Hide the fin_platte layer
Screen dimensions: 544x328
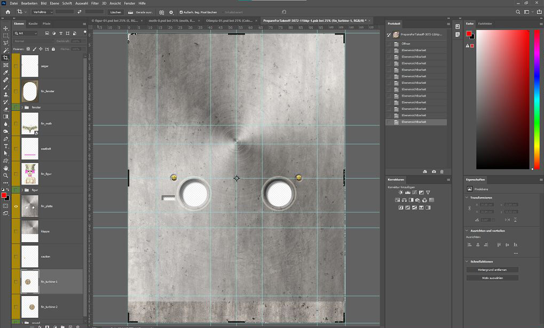(15, 206)
